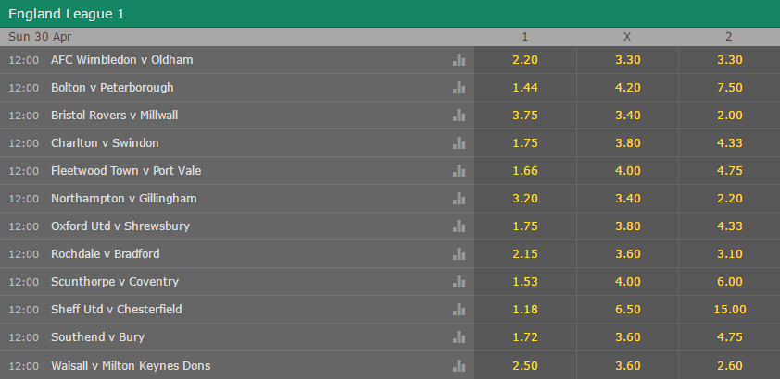Open Oxford Utd v Shrewsbury match link
The image size is (780, 379).
[x=120, y=226]
